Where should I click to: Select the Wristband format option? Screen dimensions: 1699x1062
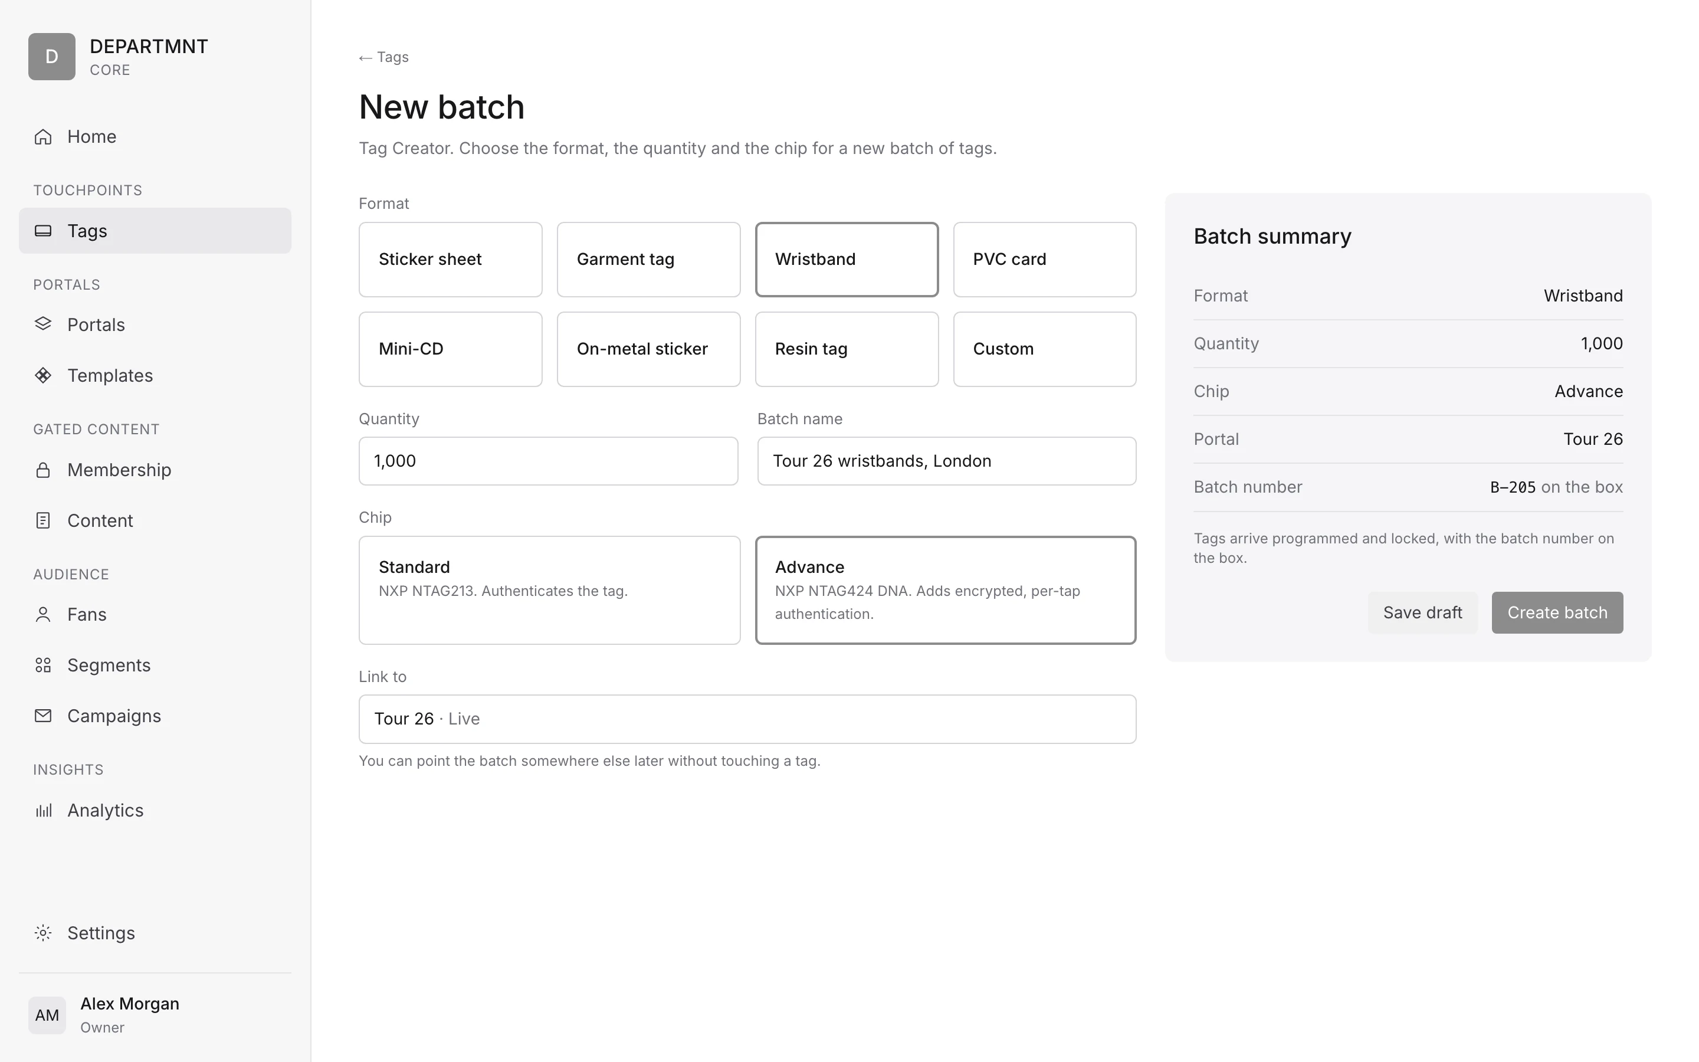[x=847, y=259]
